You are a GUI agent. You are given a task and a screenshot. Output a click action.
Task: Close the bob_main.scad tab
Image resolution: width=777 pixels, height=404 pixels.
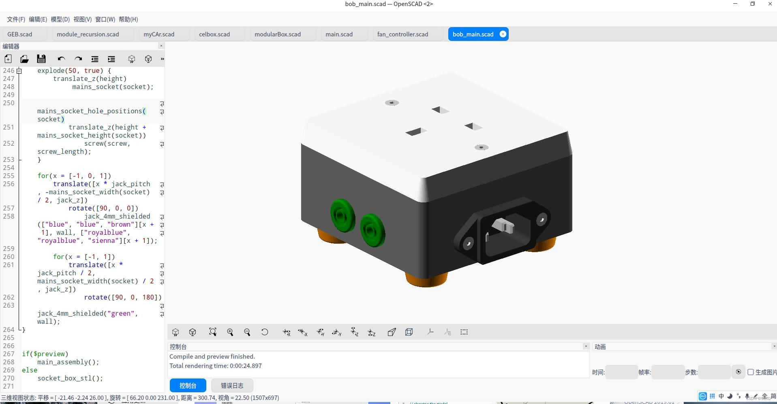tap(503, 34)
